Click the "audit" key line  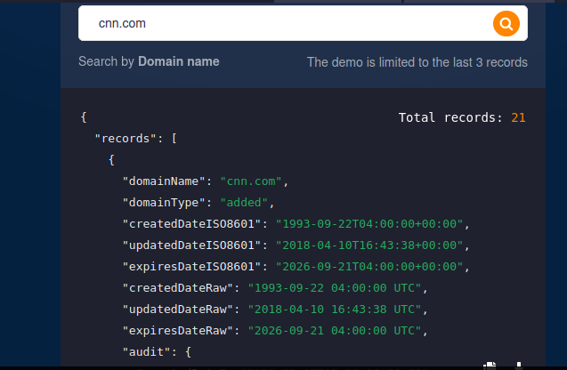[157, 351]
